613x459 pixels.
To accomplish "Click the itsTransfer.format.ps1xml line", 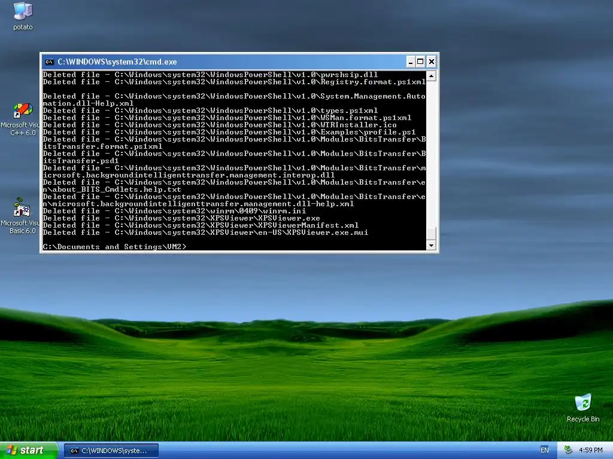I will [x=102, y=146].
